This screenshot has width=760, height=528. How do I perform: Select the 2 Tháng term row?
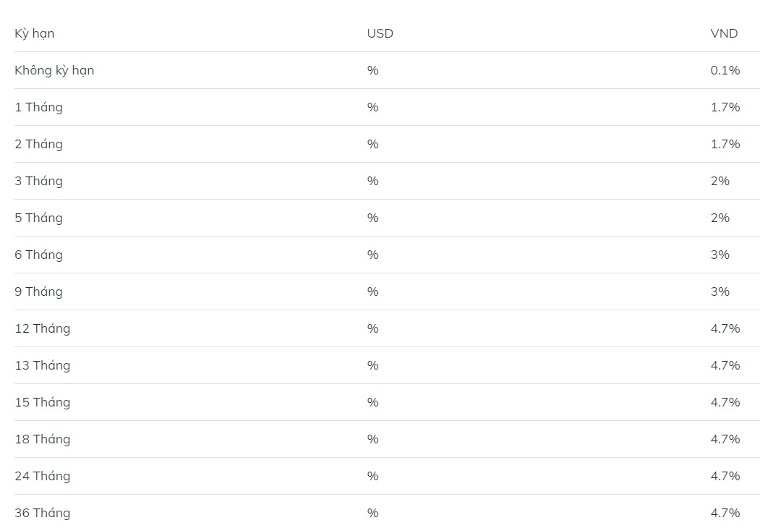(388, 144)
